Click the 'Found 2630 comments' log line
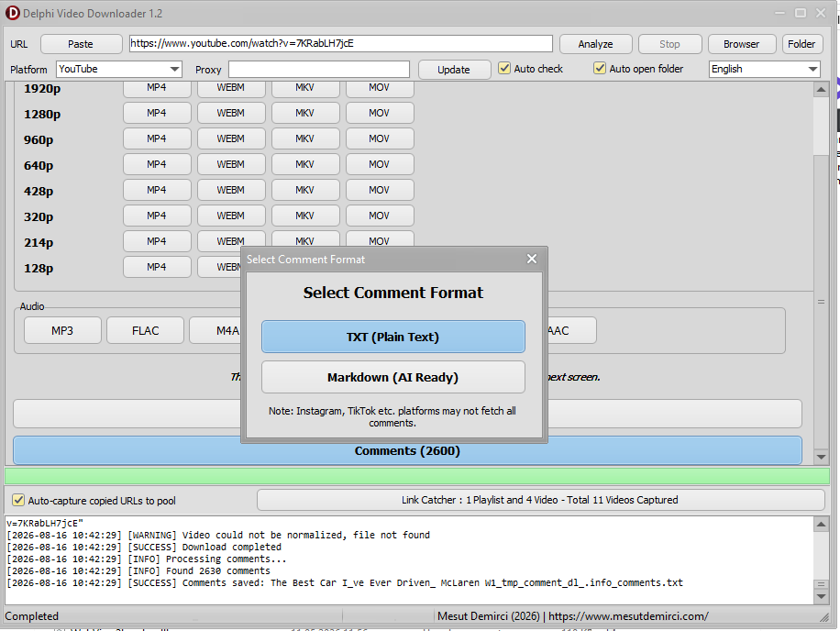The width and height of the screenshot is (840, 631). [138, 571]
